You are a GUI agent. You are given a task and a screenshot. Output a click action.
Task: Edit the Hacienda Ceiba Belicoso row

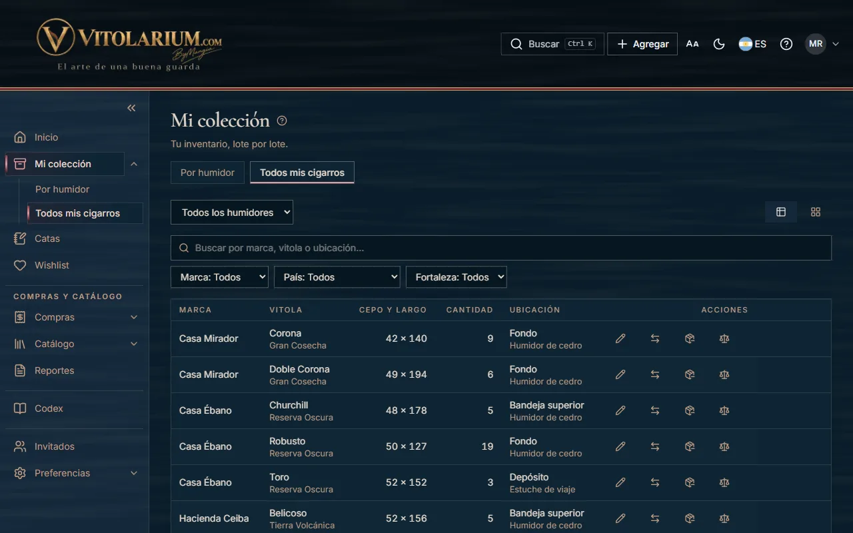pyautogui.click(x=620, y=518)
